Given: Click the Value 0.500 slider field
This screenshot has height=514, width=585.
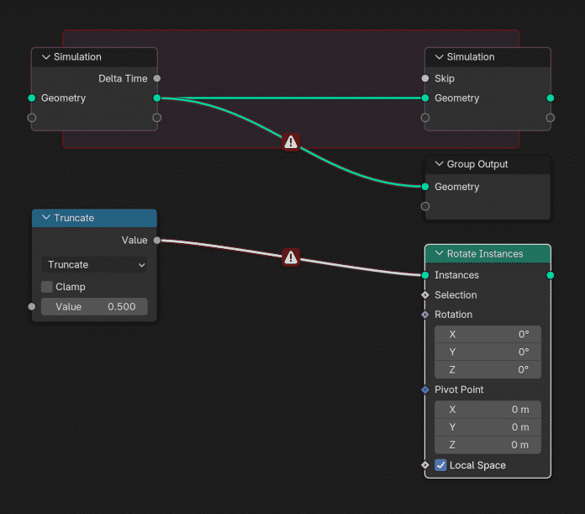Looking at the screenshot, I should [94, 307].
